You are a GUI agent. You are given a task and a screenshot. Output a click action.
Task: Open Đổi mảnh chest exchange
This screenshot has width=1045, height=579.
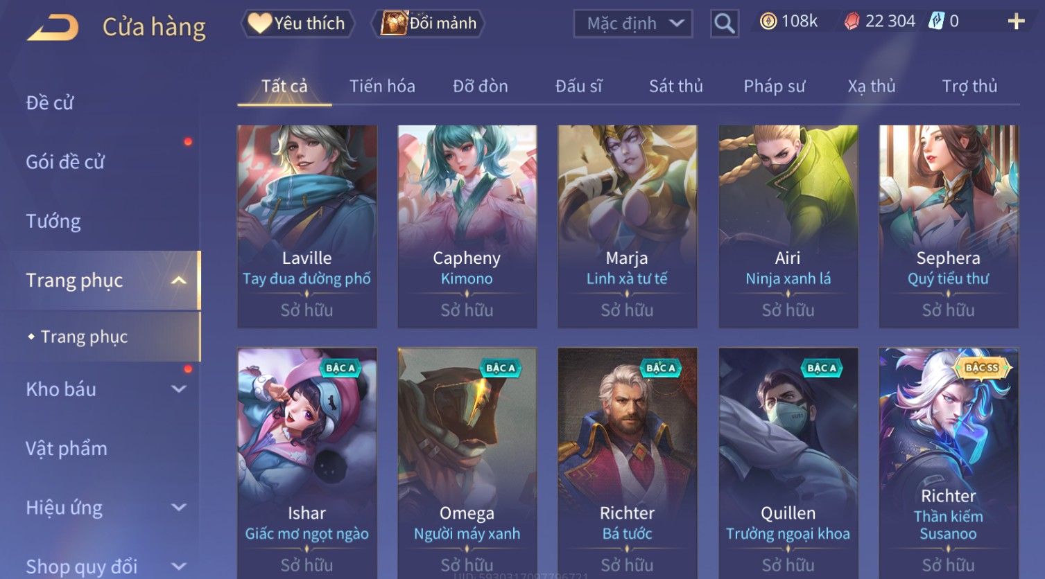coord(428,24)
